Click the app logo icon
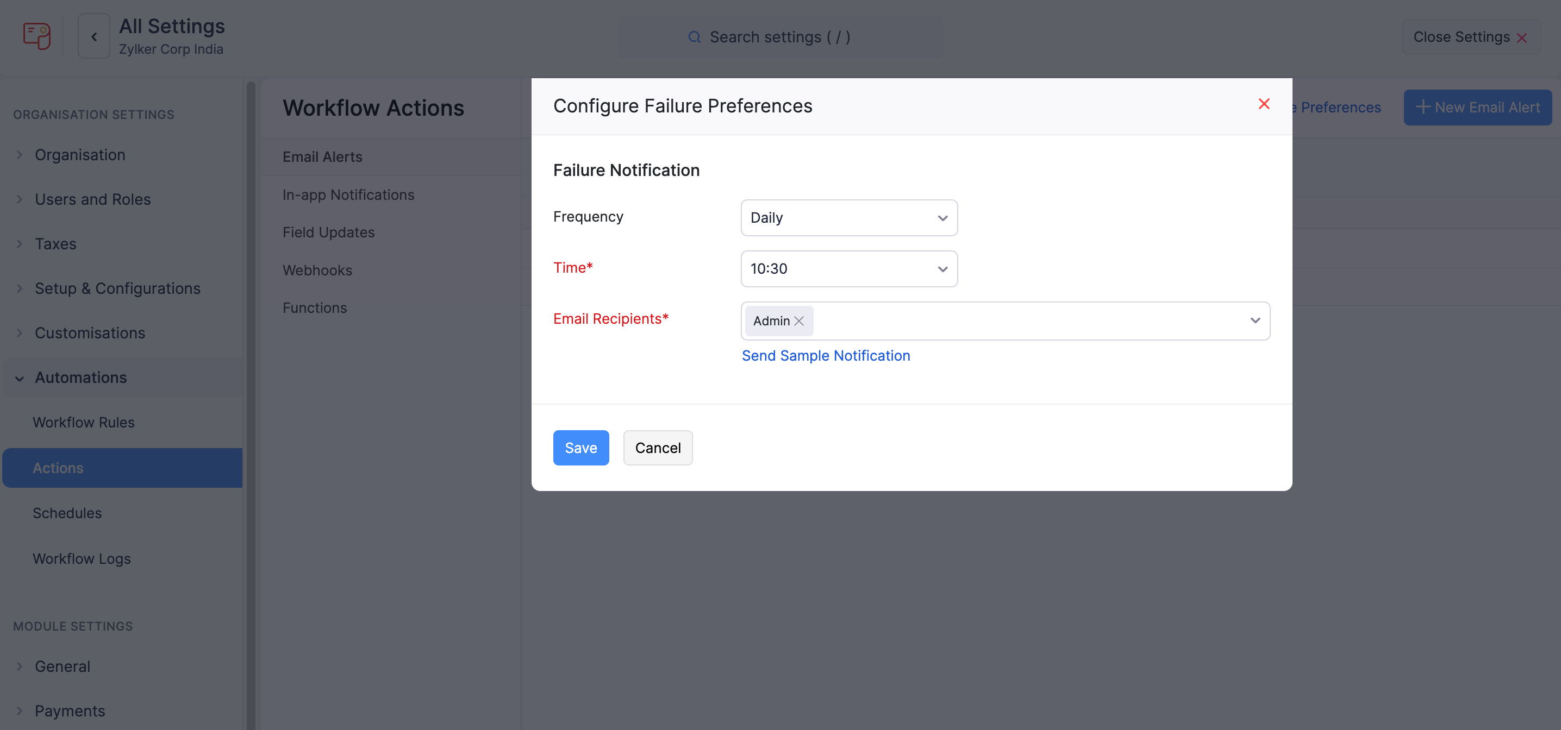This screenshot has height=730, width=1561. (36, 36)
